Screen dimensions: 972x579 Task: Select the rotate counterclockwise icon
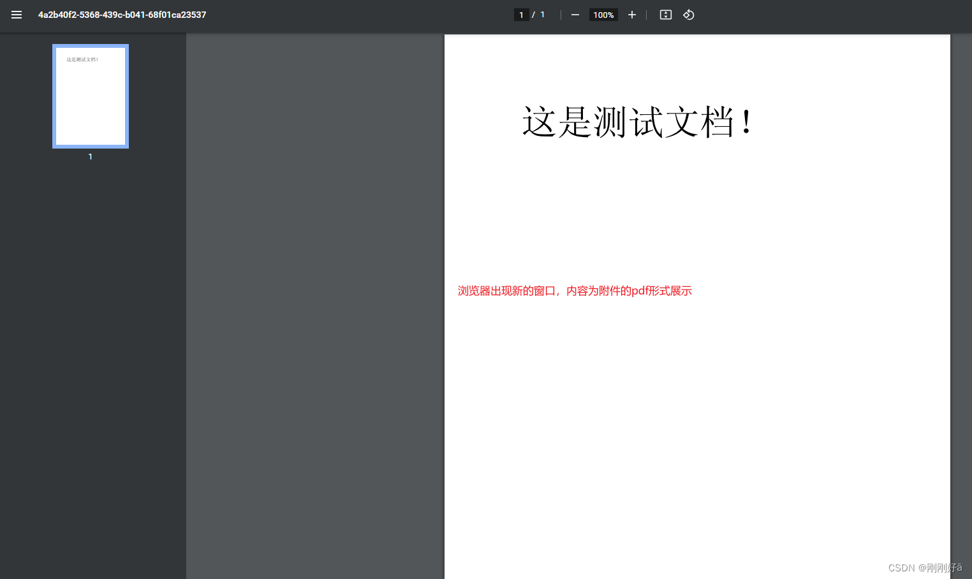click(x=688, y=15)
